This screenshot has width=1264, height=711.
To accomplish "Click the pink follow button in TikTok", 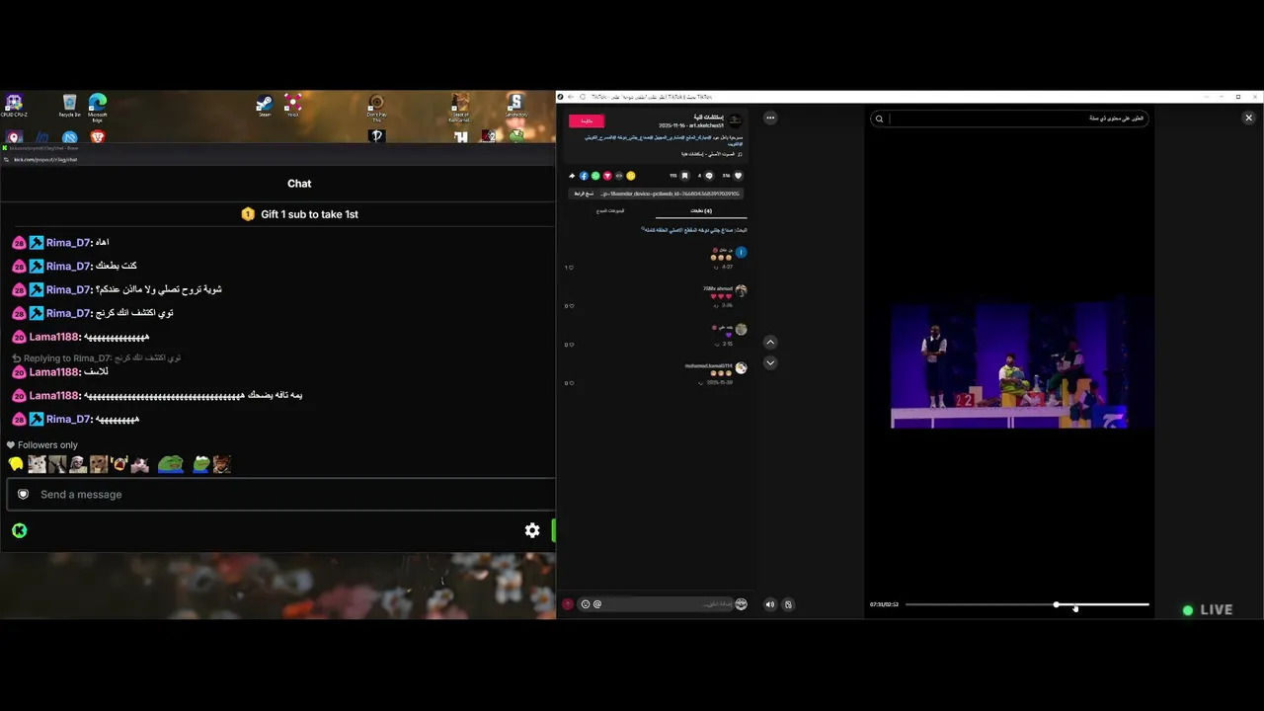I will click(586, 120).
